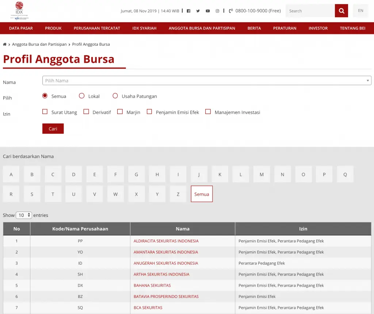Open the YouTube channel icon
Image resolution: width=374 pixels, height=314 pixels.
(207, 11)
